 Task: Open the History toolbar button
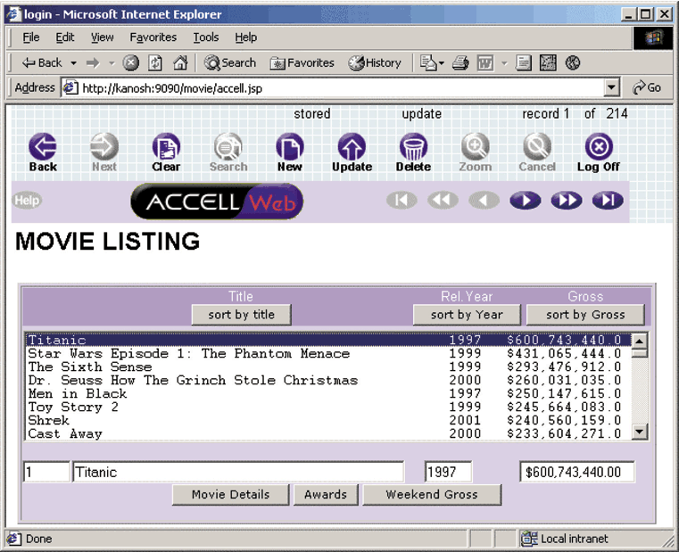375,63
